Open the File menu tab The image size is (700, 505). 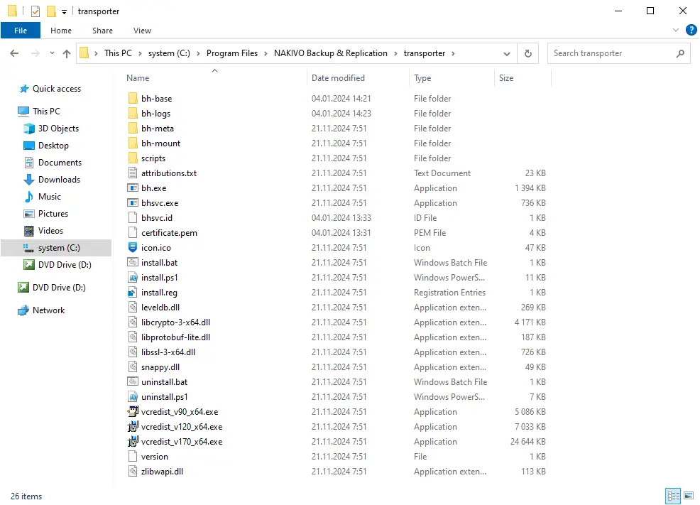click(x=21, y=31)
